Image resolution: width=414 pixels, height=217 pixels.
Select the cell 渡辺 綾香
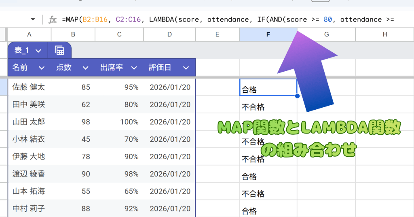click(x=29, y=174)
